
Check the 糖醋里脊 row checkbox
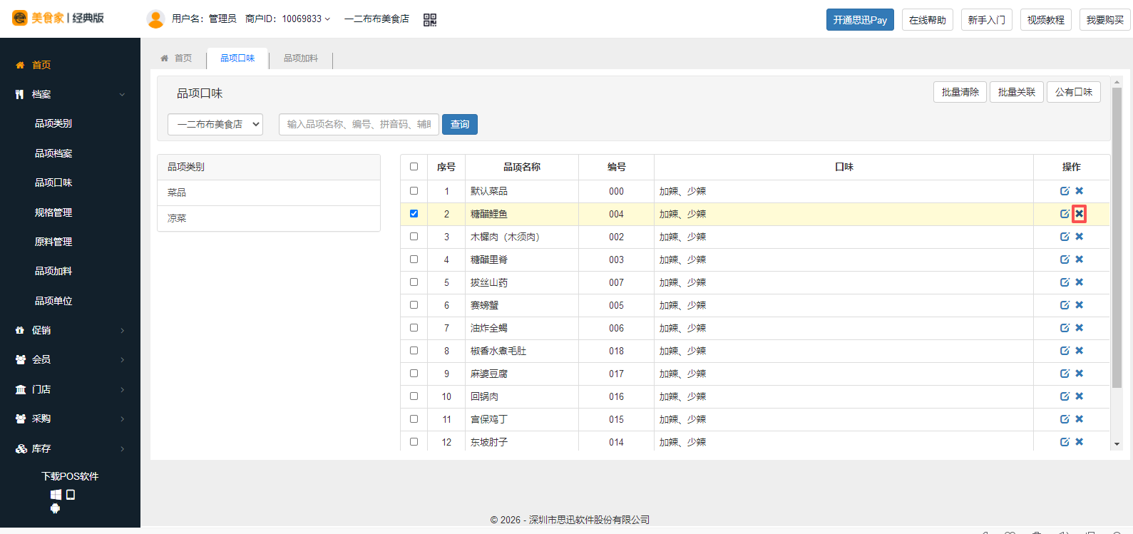coord(414,260)
